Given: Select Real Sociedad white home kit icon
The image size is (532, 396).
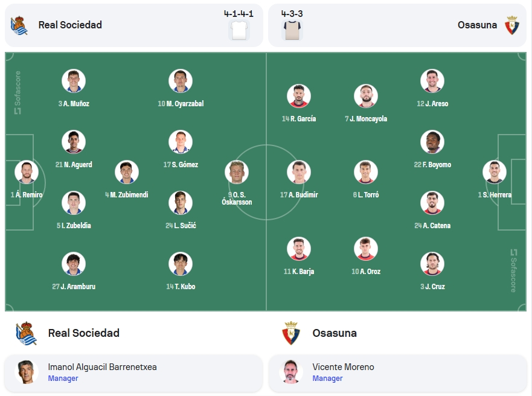Looking at the screenshot, I should [239, 30].
